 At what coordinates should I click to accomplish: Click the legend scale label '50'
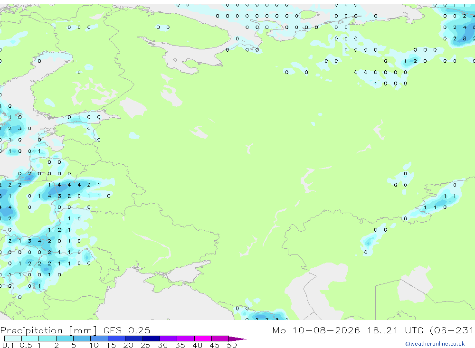232,345
